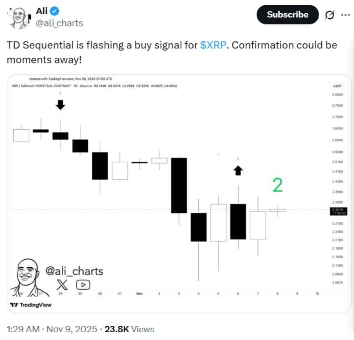Viewport: 354px width, 340px height.
Task: Open the more options ellipsis menu
Action: tap(346, 14)
